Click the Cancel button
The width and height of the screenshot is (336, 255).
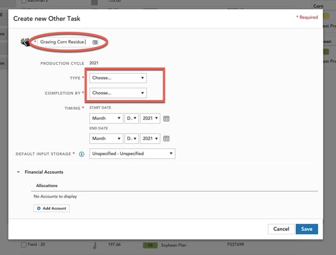pyautogui.click(x=281, y=229)
